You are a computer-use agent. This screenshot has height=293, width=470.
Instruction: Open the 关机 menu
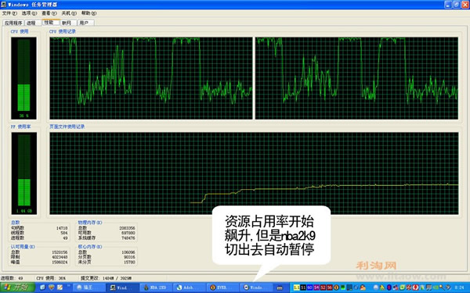(x=69, y=13)
